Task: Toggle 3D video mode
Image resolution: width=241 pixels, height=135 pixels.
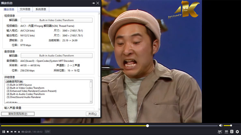Action: click(226, 131)
